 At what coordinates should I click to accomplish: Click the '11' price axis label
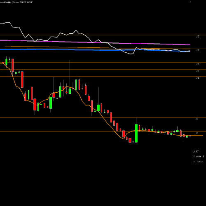(x=198, y=78)
